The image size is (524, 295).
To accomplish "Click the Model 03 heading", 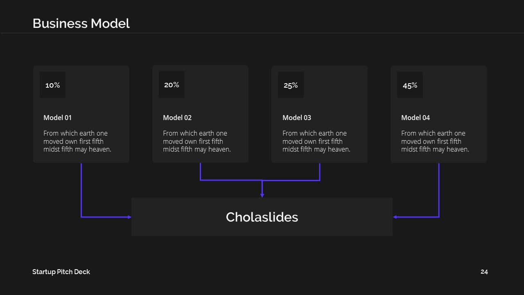I will coord(297,118).
